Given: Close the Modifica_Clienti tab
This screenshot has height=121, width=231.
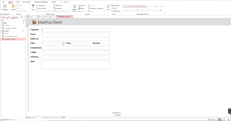Looking at the screenshot, I should 72,17.
